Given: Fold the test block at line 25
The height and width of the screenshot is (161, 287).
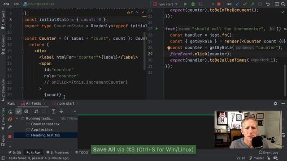Looking at the screenshot, I should click(163, 29).
